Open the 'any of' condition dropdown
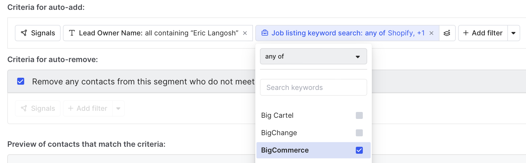This screenshot has height=163, width=526. [313, 56]
